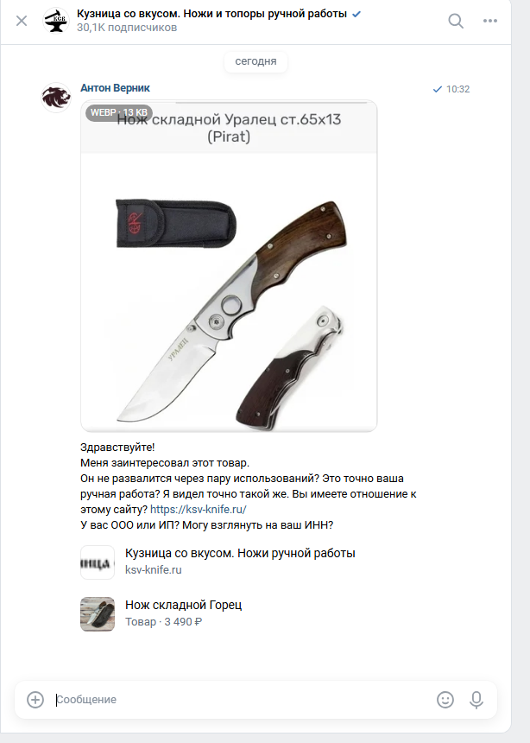Open the sender name Антон Верник
Viewport: 530px width, 743px height.
pos(115,88)
